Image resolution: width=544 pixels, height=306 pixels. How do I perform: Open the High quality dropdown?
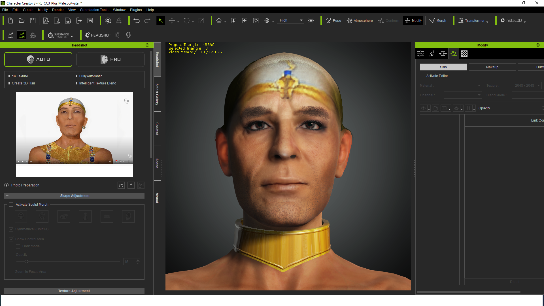[290, 20]
